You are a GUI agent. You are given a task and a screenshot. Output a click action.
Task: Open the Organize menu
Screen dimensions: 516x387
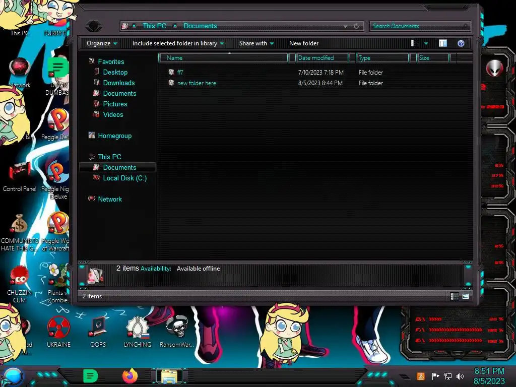(102, 43)
